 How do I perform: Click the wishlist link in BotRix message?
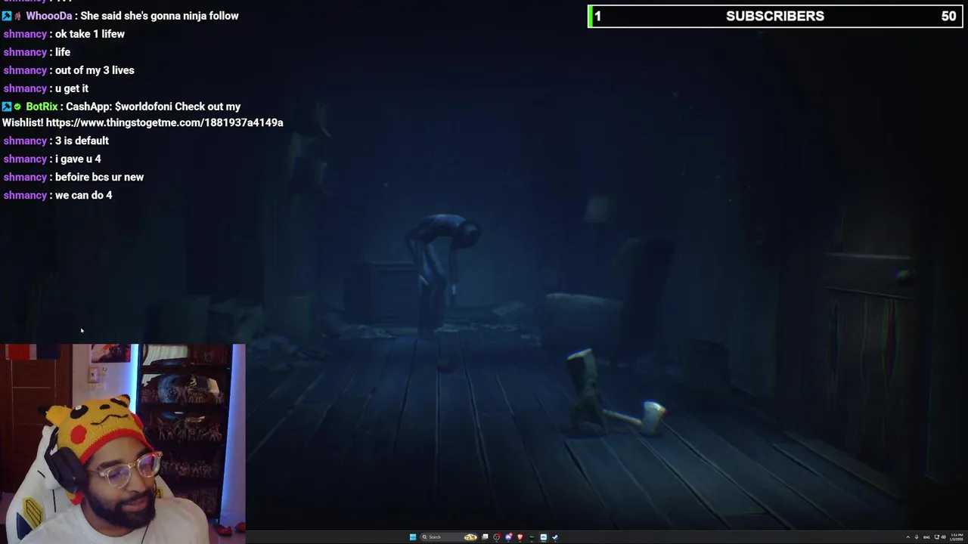[x=165, y=122]
